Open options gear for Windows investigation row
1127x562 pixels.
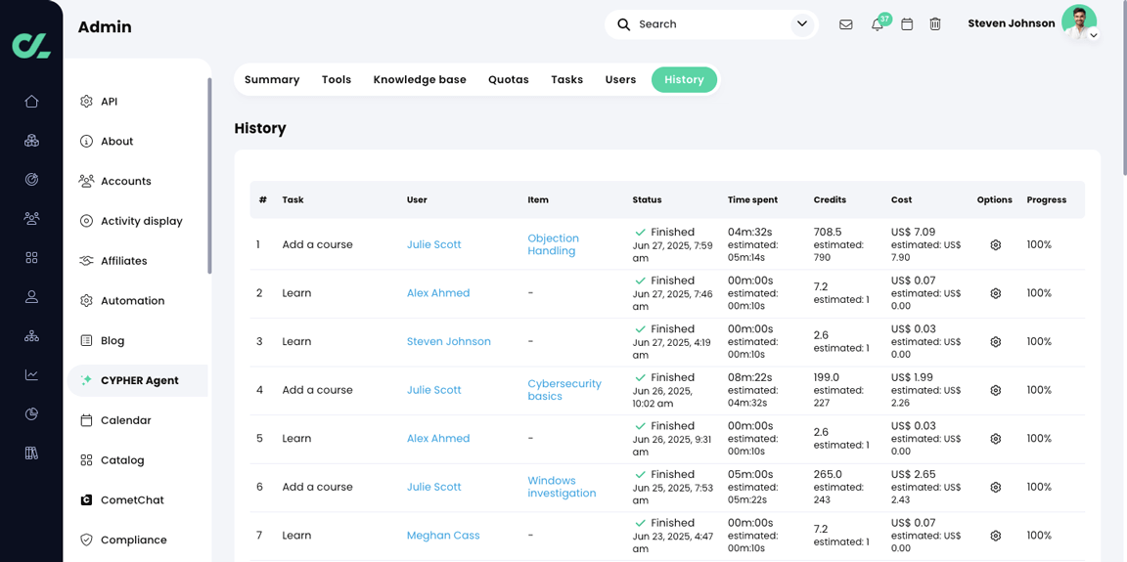point(996,488)
